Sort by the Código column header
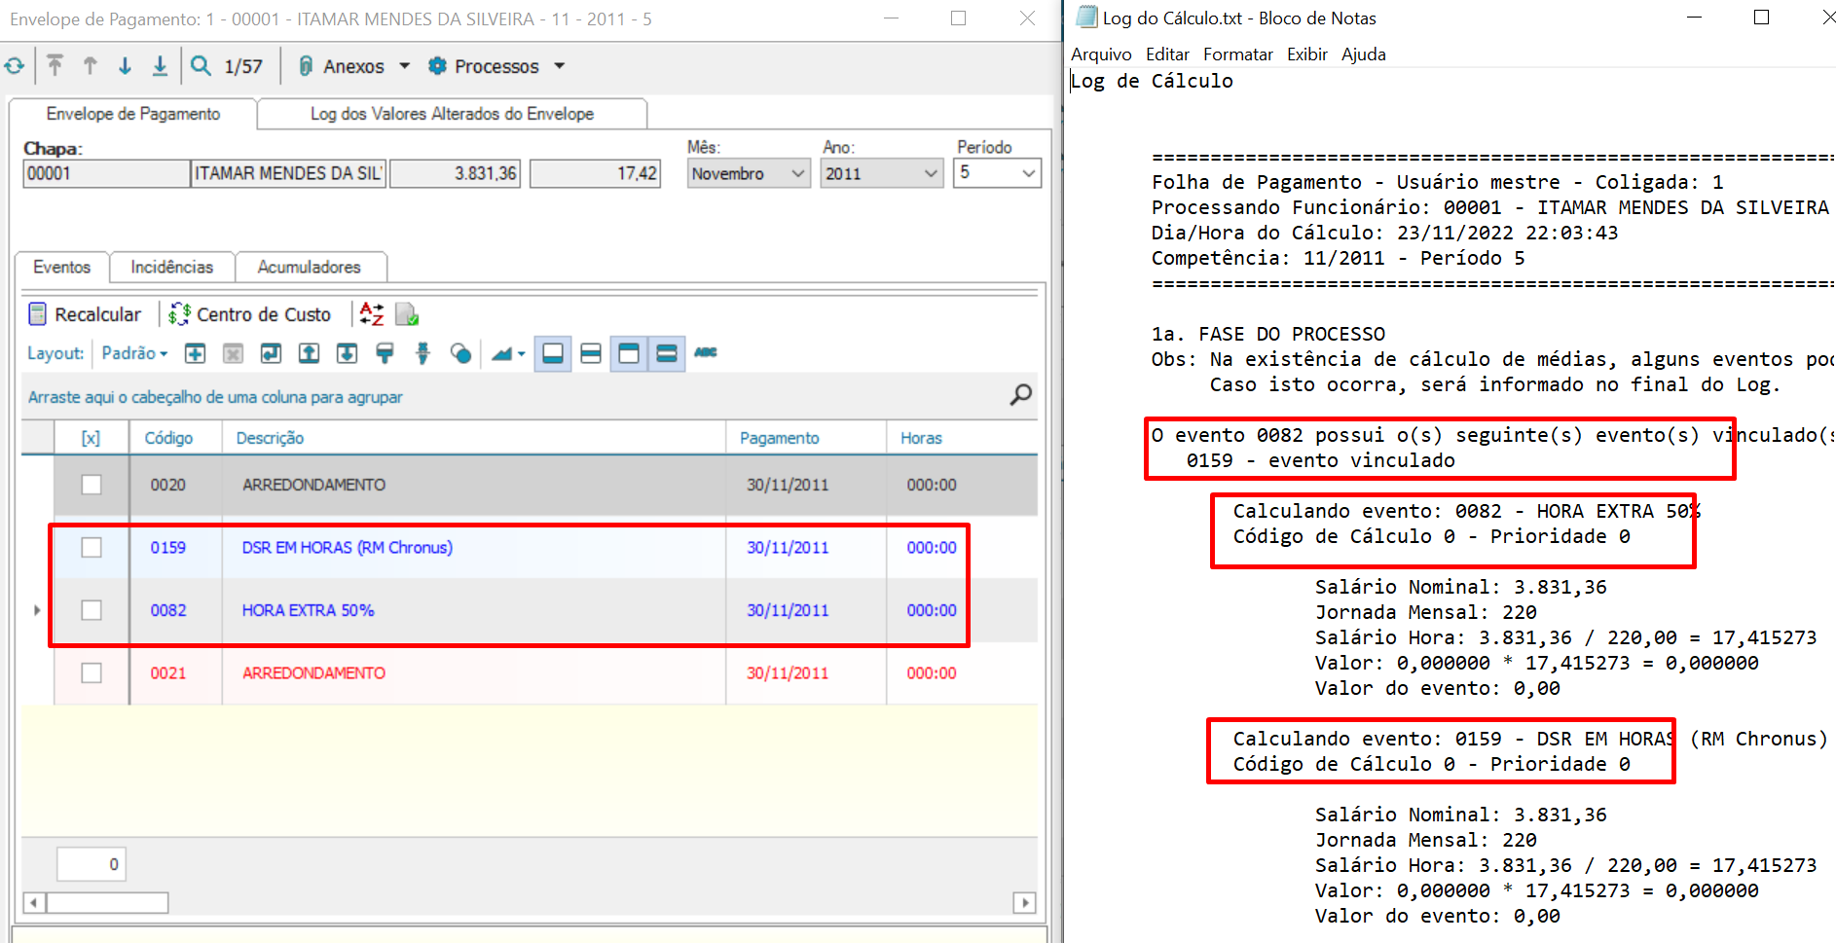Image resolution: width=1836 pixels, height=943 pixels. pos(175,438)
